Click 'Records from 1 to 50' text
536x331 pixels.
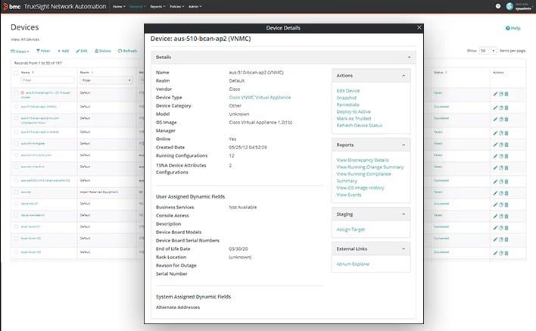(x=38, y=63)
